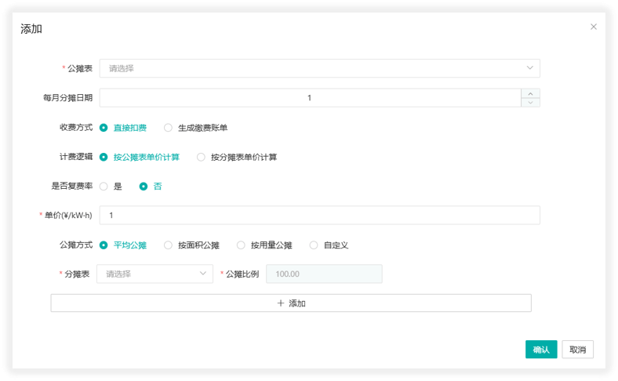Choose 按分摊表单价计算 billing logic
Viewport: 618px width, 381px height.
[x=202, y=157]
